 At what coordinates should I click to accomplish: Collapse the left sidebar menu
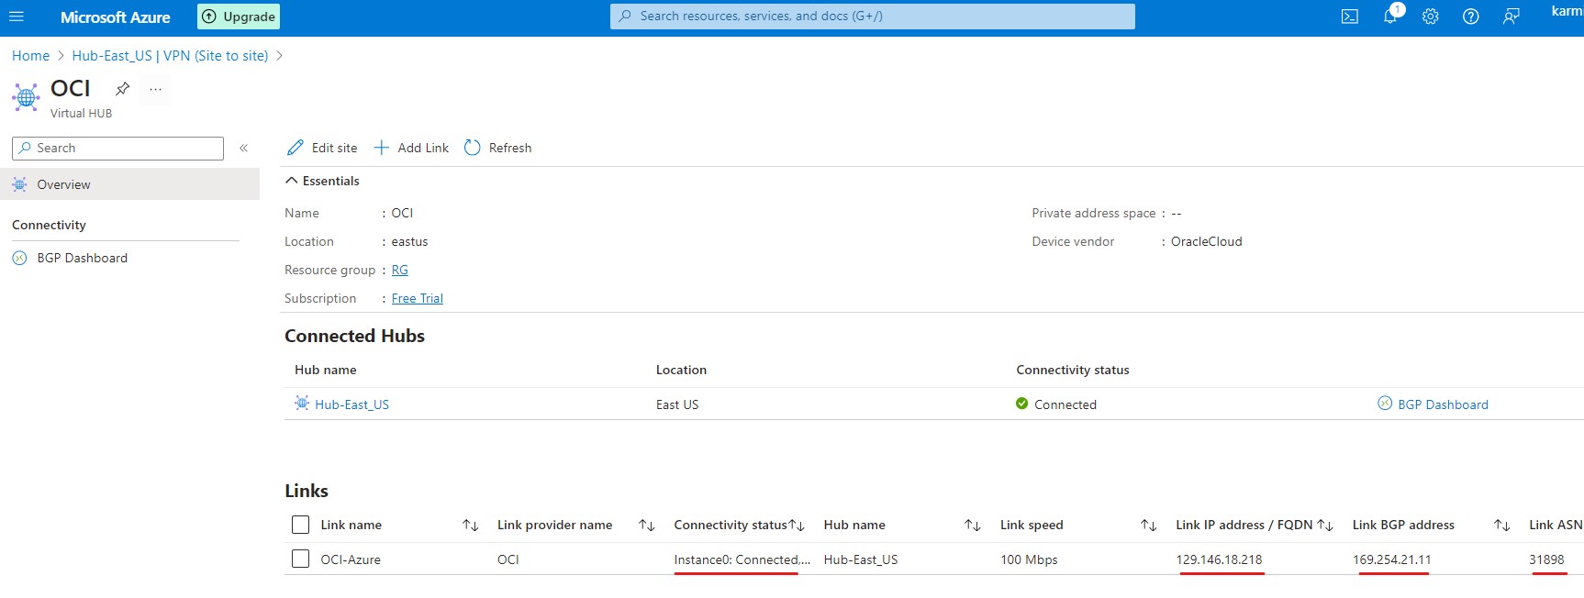244,148
